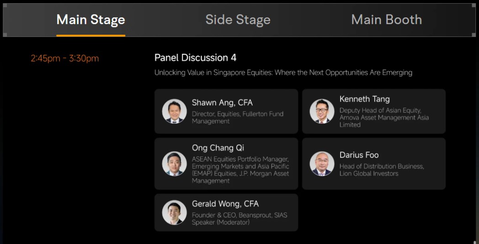Click Fullerton Fund Management role text
The height and width of the screenshot is (244, 479).
[x=238, y=117]
